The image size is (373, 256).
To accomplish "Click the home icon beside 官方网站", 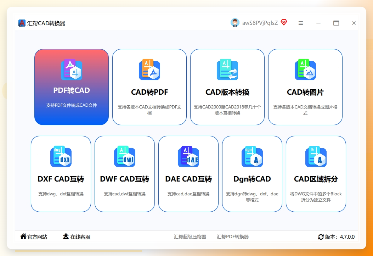I will (23, 236).
